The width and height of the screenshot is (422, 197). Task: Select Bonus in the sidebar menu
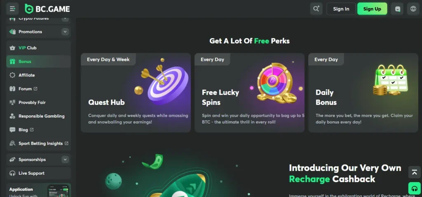(x=38, y=62)
